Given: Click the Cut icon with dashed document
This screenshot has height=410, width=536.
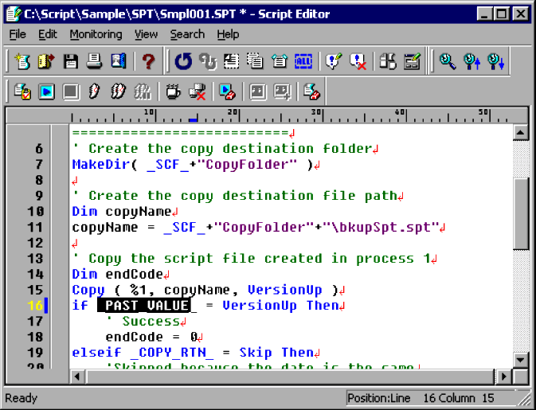Looking at the screenshot, I should tap(232, 62).
